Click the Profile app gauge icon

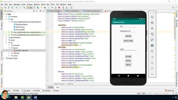pos(52,7)
